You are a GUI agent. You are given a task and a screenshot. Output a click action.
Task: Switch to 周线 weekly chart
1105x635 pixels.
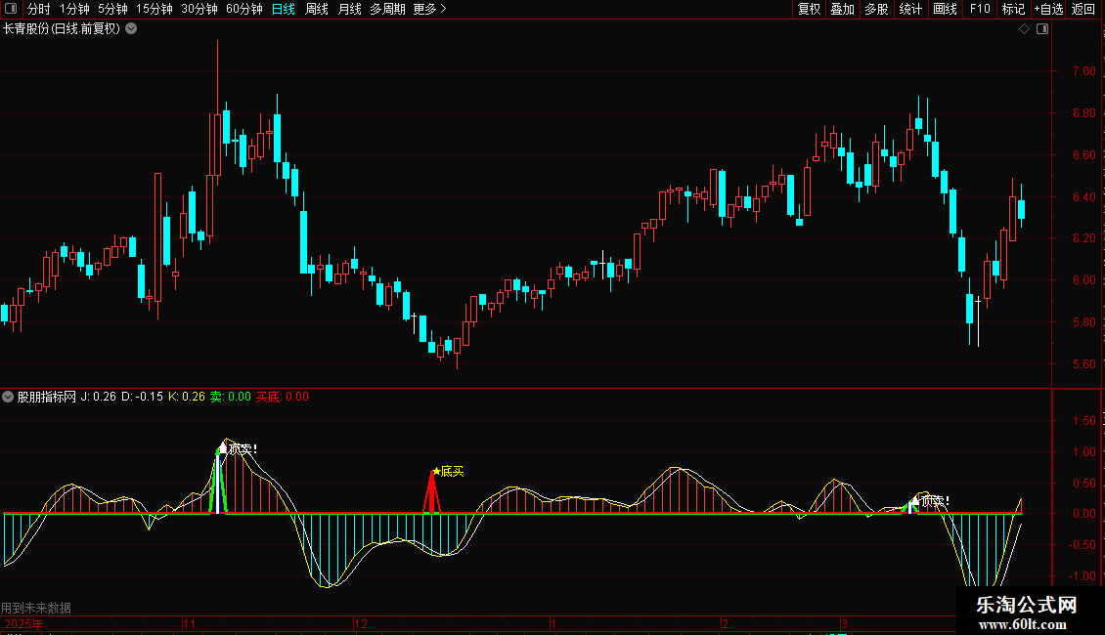[317, 9]
